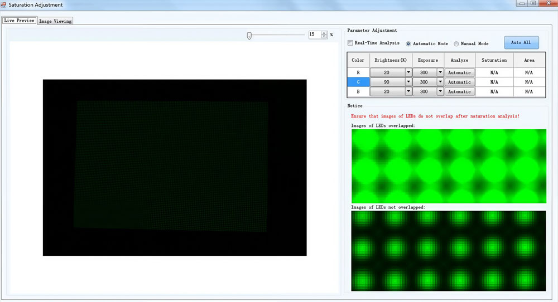Click the B exposure value 300

(424, 92)
